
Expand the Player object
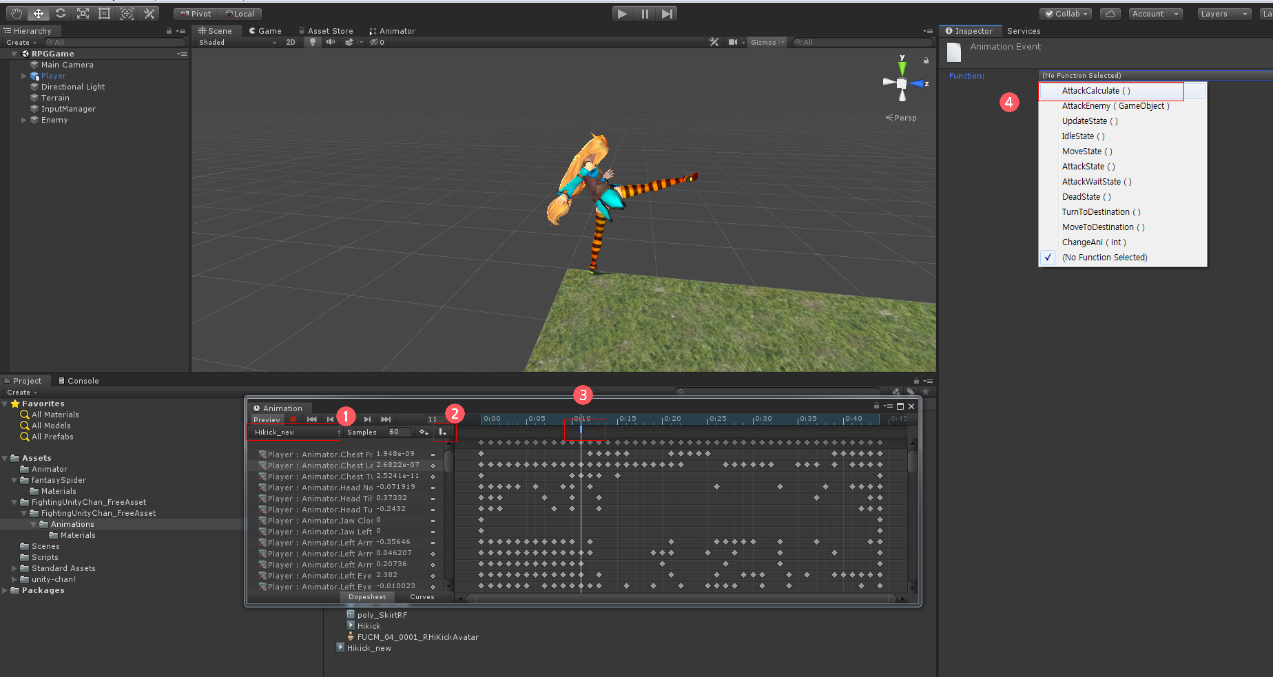tap(24, 76)
